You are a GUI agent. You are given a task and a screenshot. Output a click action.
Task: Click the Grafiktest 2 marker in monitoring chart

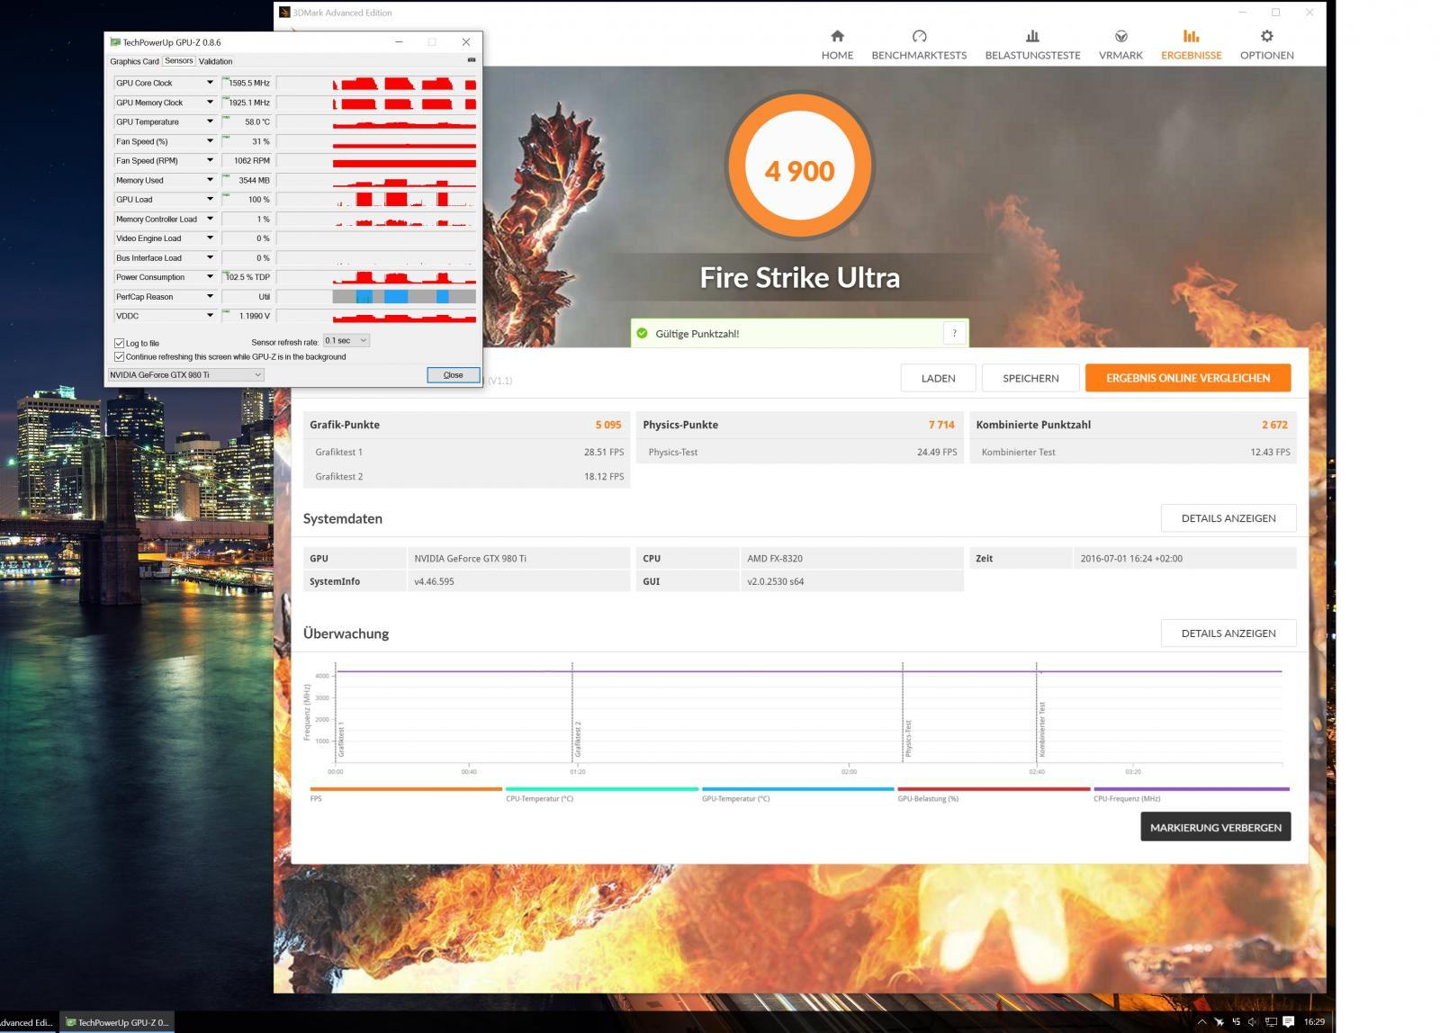tap(578, 739)
